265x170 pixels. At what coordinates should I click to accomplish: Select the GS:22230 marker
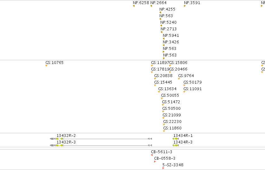[164, 125]
